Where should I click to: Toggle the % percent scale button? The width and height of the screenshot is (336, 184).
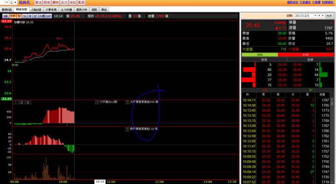pyautogui.click(x=25, y=16)
